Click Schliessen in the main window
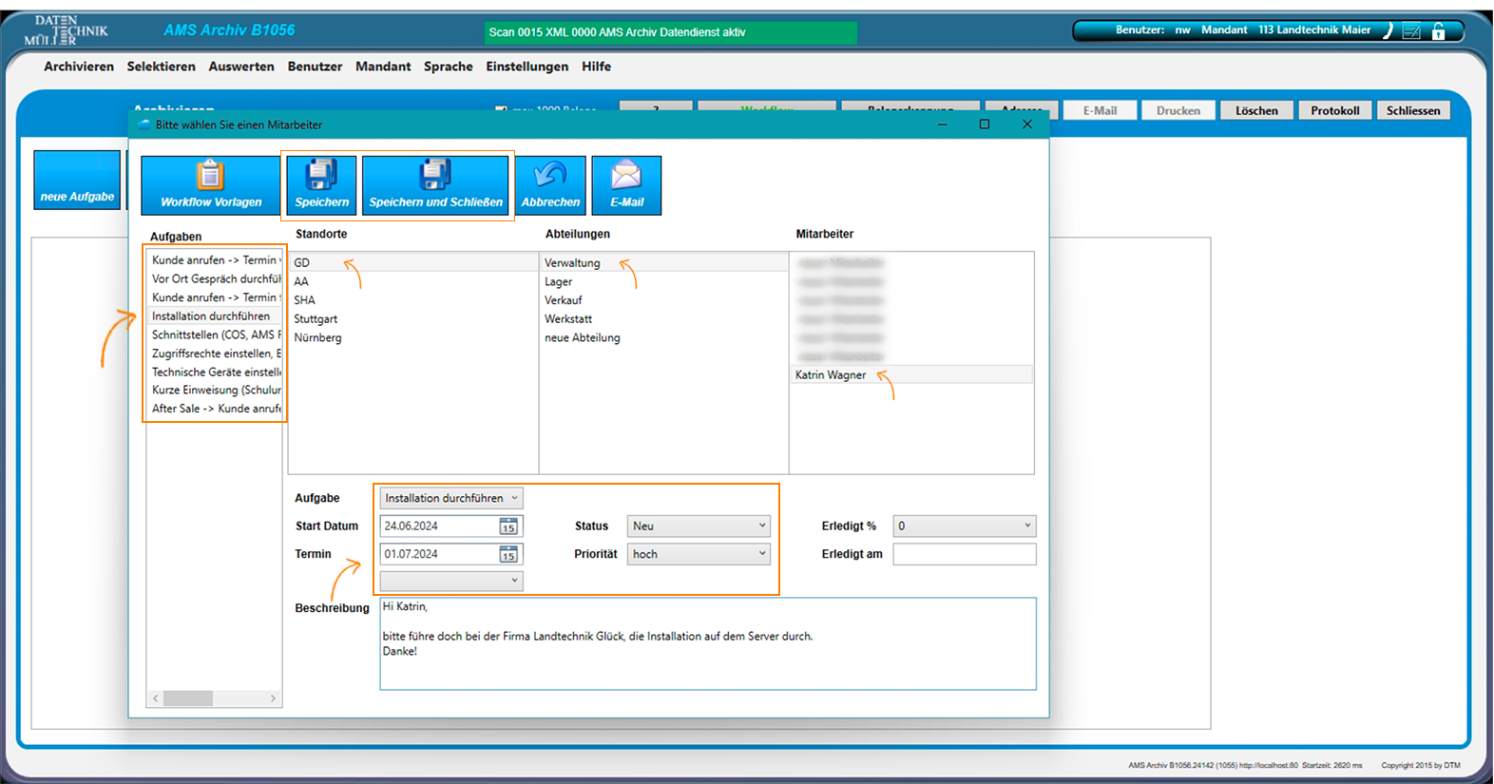 [x=1413, y=111]
